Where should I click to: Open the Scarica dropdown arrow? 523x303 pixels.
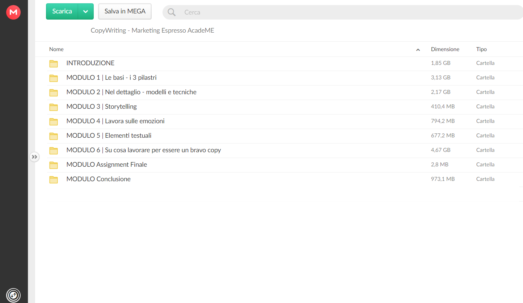coord(86,11)
